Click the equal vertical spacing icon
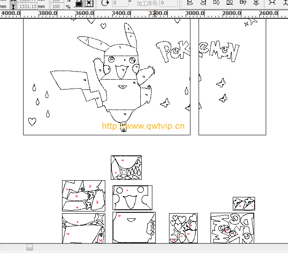 [285, 3]
